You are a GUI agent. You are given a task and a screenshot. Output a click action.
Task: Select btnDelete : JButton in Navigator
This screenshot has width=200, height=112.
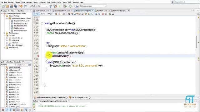point(15,72)
